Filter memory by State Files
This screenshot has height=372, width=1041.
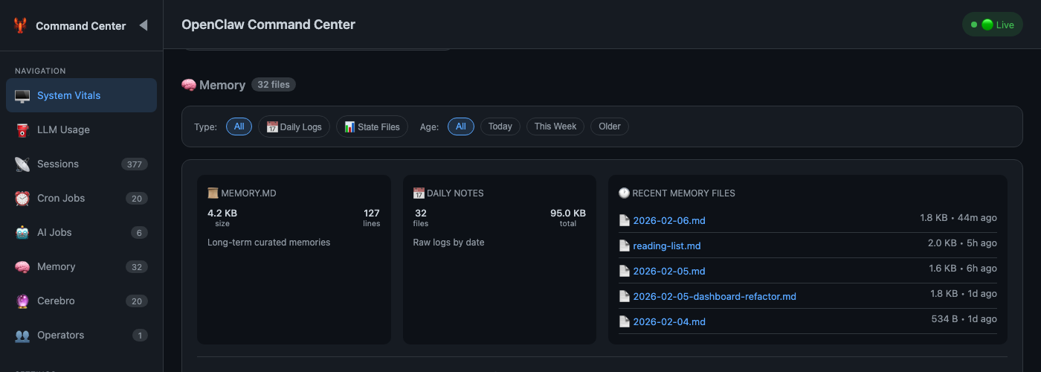(x=372, y=126)
